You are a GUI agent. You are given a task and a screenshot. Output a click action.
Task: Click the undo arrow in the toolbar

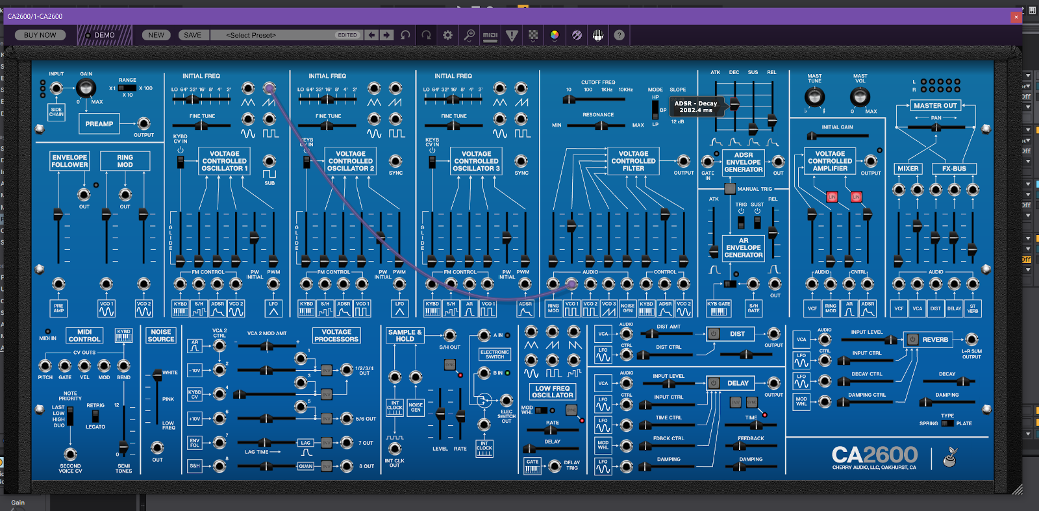pos(405,35)
